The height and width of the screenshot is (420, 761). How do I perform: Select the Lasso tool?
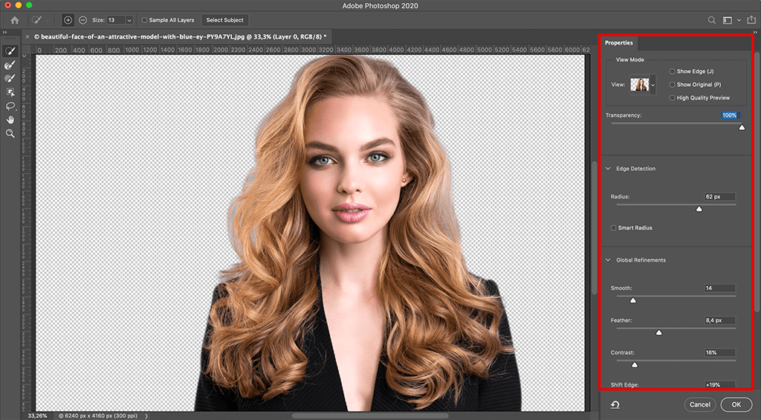pyautogui.click(x=10, y=106)
